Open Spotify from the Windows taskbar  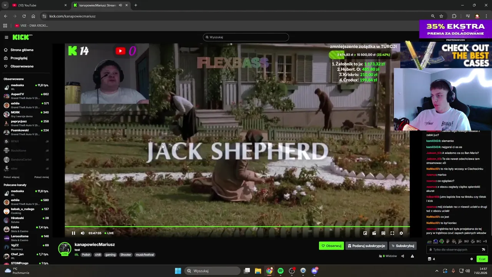(281, 271)
